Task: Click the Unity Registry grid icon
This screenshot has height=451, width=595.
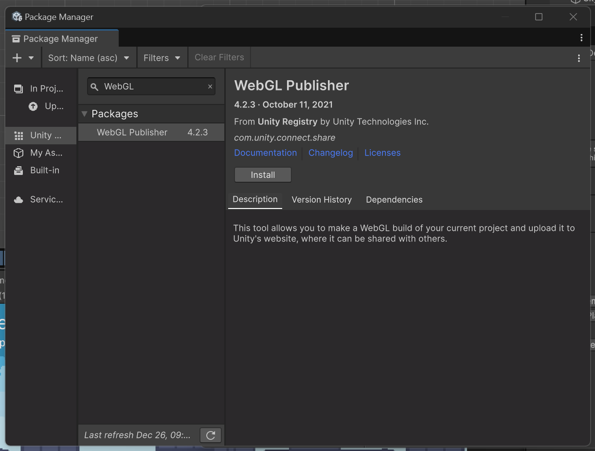Action: point(18,136)
